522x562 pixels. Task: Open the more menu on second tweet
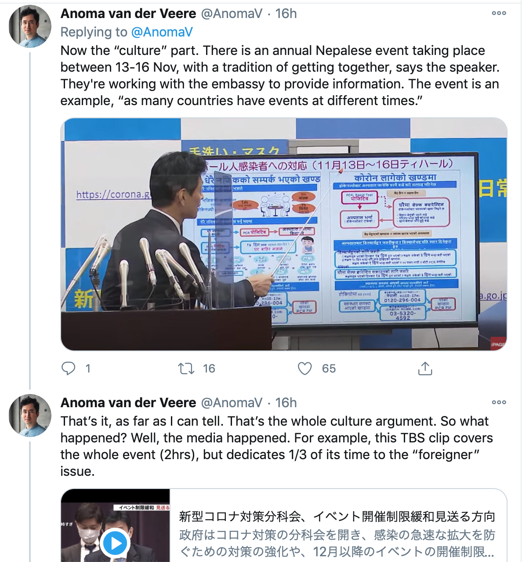pos(499,402)
